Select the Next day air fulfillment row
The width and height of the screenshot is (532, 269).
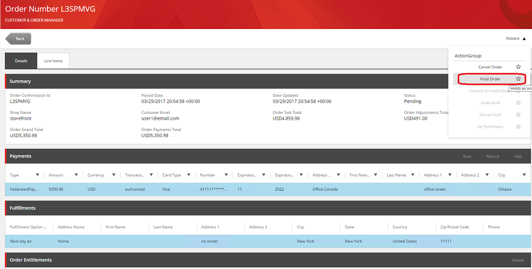[x=215, y=241]
